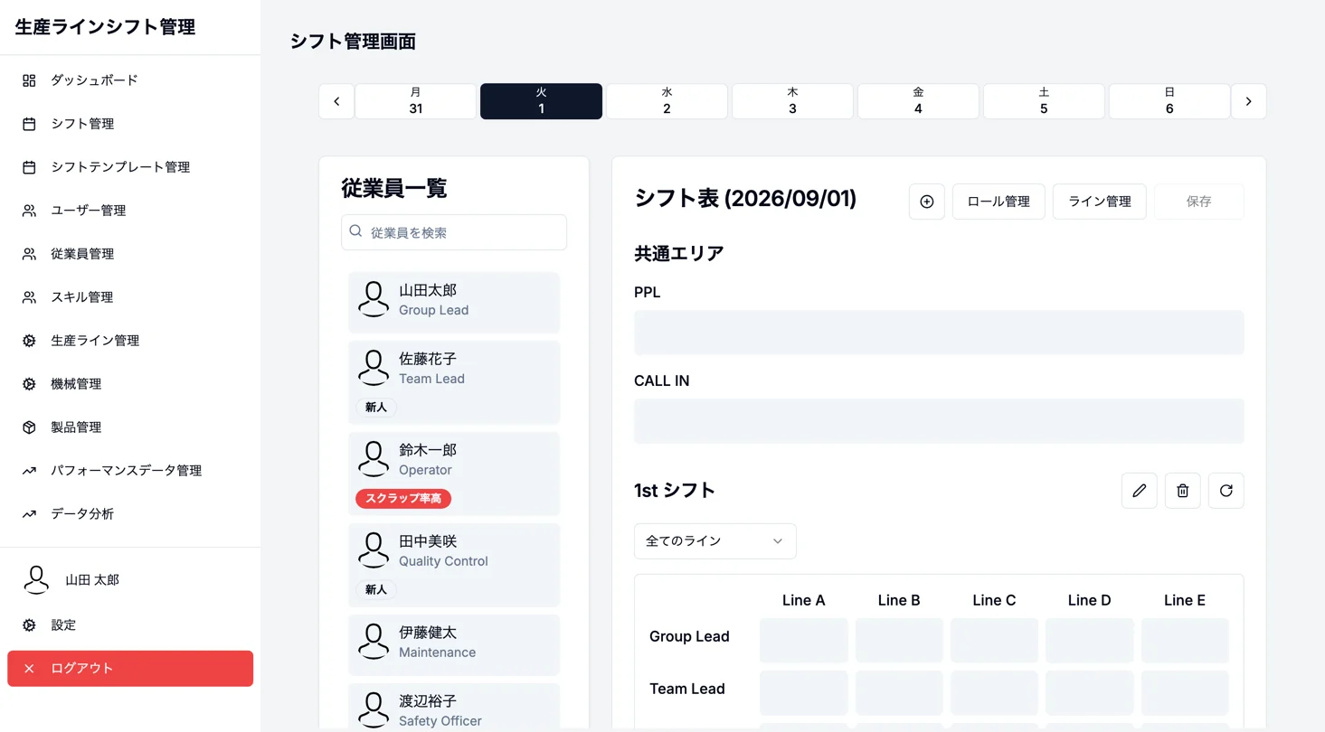Click trend icon beside パフォーマンスデータ管理
Image resolution: width=1325 pixels, height=732 pixels.
(29, 471)
